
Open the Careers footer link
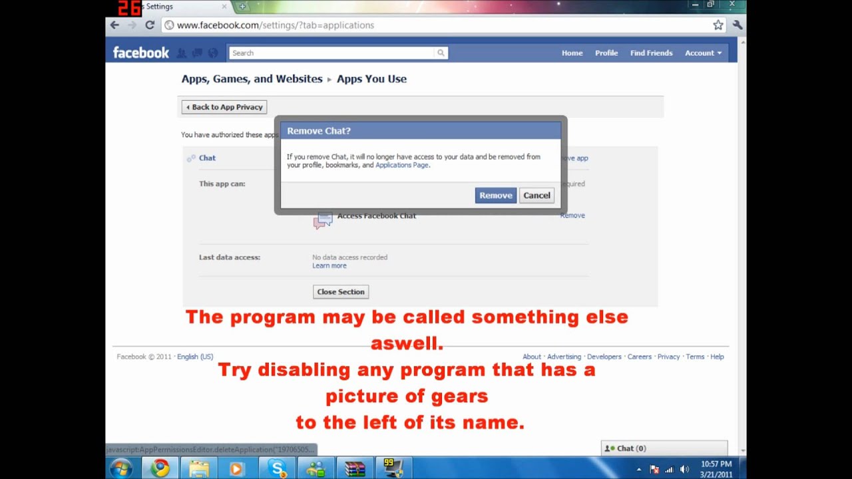point(640,357)
